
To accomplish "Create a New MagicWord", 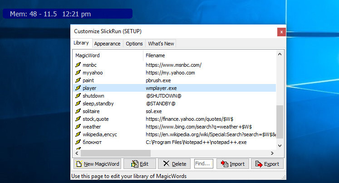I will pyautogui.click(x=97, y=164).
